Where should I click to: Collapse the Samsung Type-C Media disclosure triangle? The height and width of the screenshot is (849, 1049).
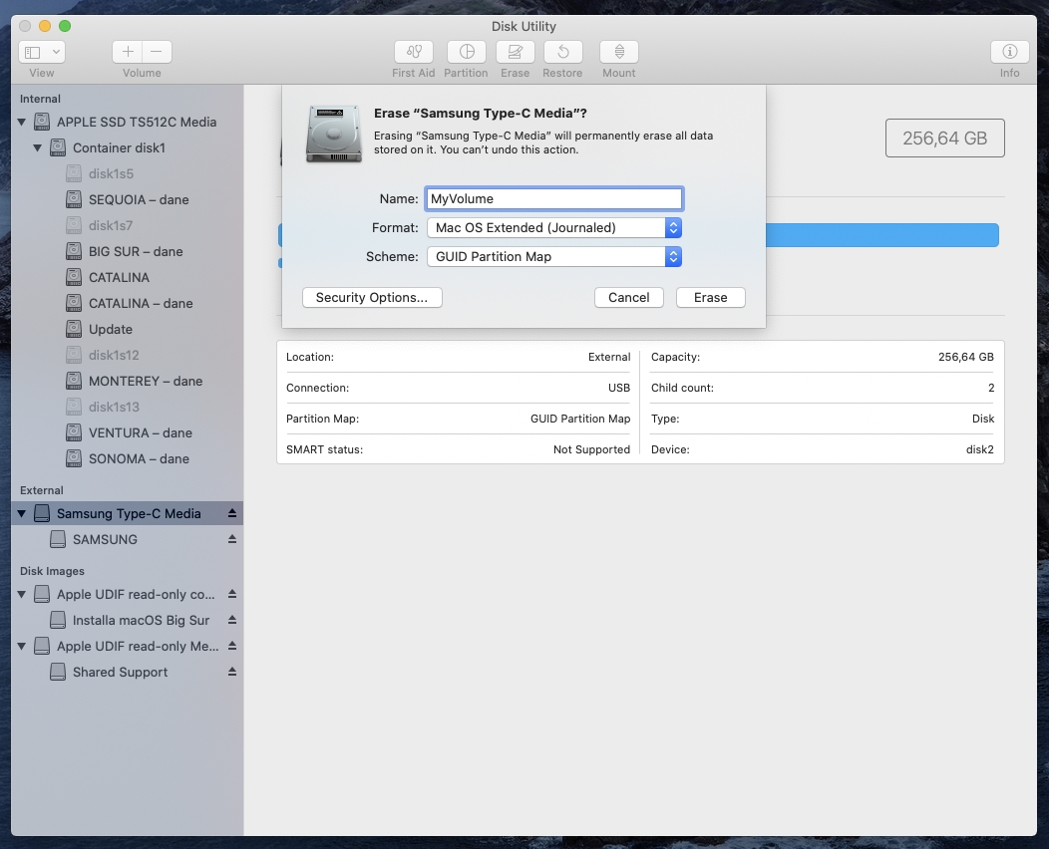pos(21,514)
